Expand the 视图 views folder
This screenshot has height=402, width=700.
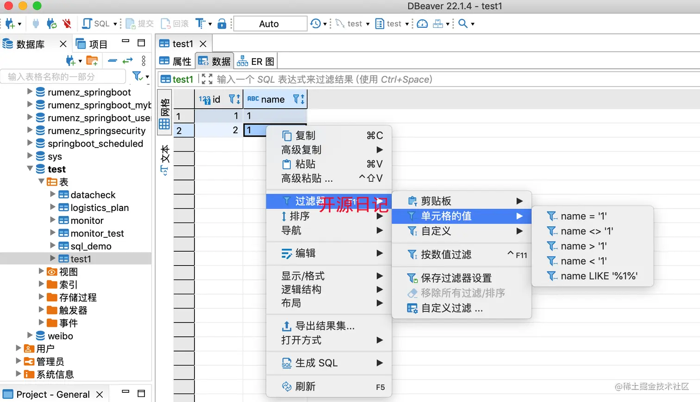(41, 271)
